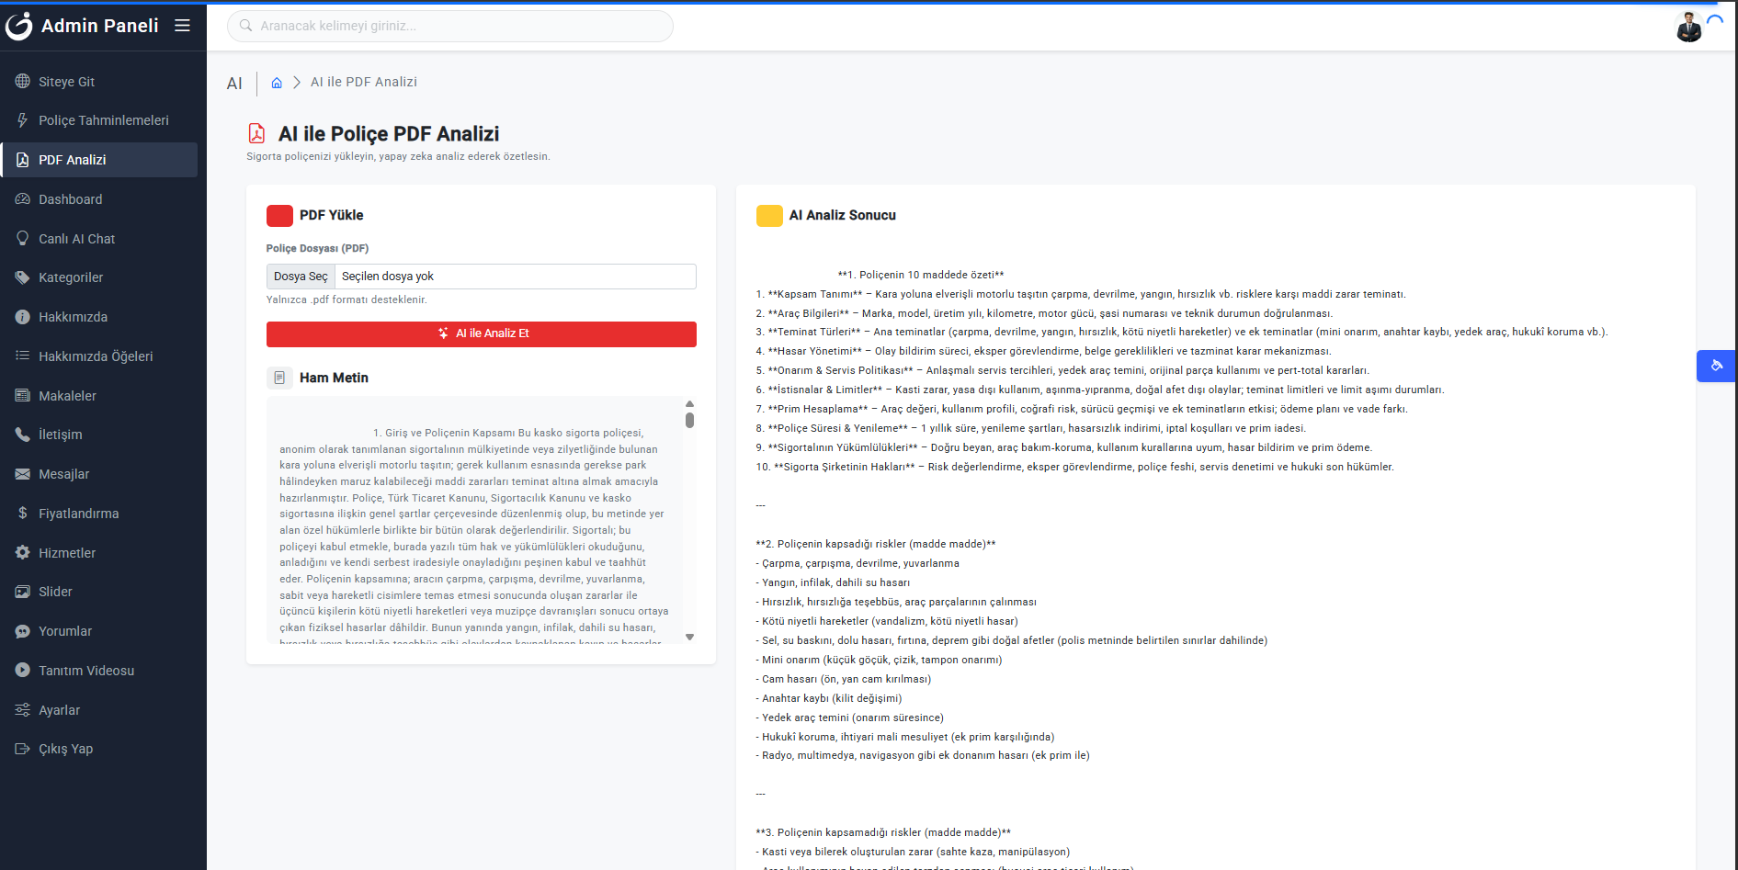Open Ayarlar settings menu item

pyautogui.click(x=99, y=710)
